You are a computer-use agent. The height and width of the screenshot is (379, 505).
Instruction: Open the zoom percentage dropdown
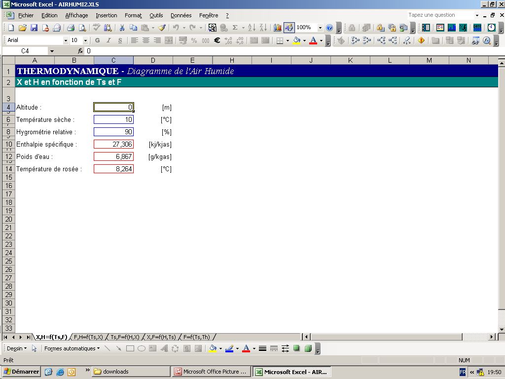[320, 28]
